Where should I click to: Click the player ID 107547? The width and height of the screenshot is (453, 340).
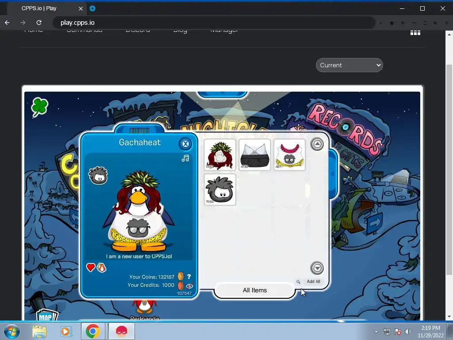pos(184,293)
